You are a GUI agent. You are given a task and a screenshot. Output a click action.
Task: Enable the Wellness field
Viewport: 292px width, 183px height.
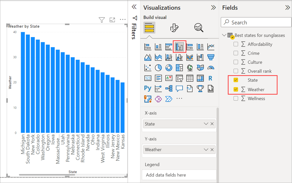pyautogui.click(x=236, y=98)
